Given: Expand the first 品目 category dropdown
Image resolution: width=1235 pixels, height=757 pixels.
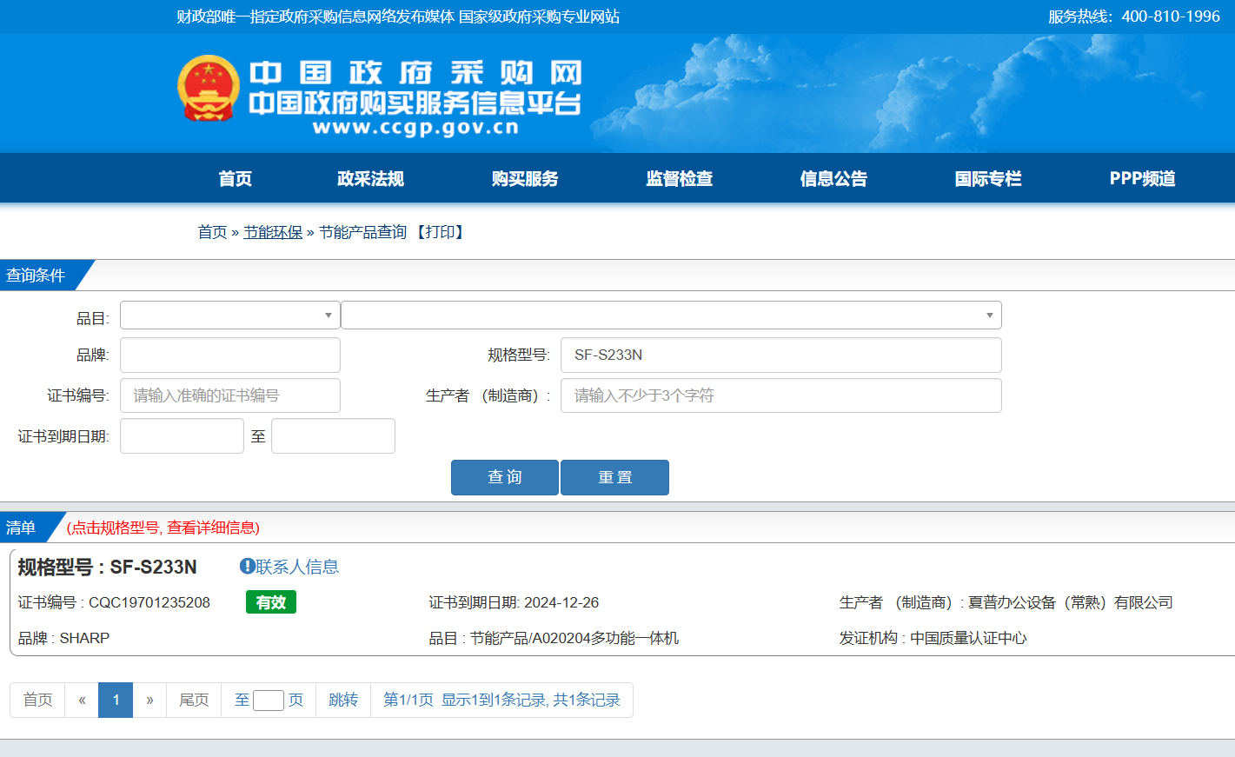Looking at the screenshot, I should (229, 315).
